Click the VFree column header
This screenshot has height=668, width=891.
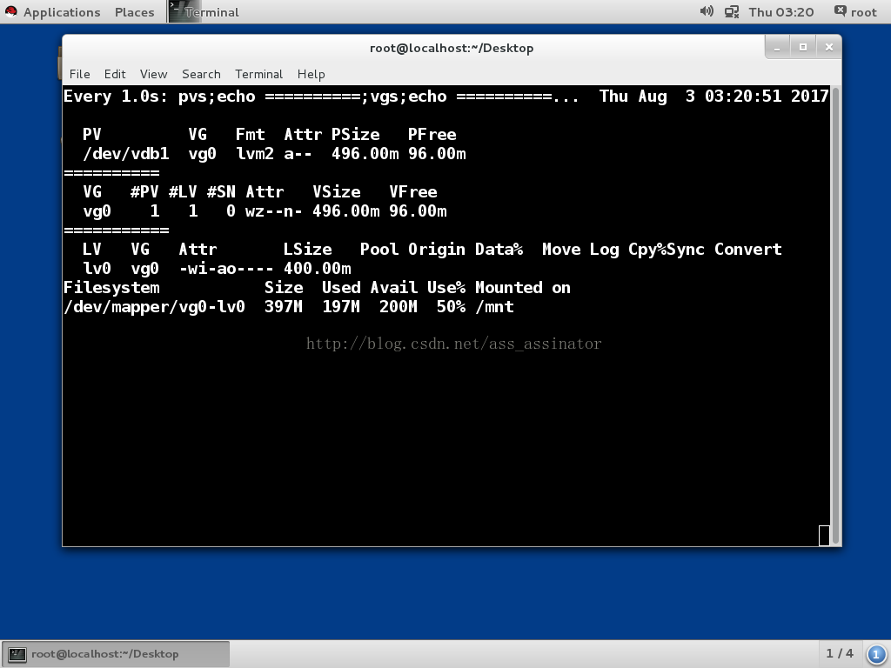click(x=413, y=192)
